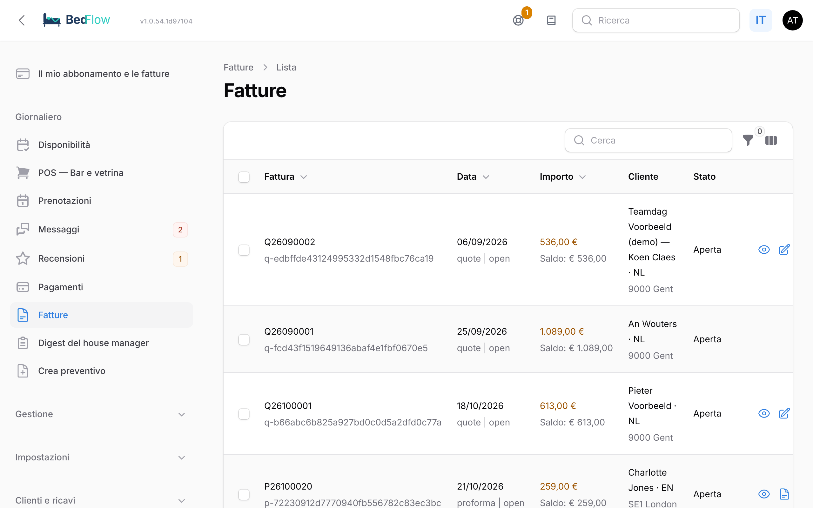The image size is (813, 508).
Task: Click the Messaggi chat bubbles icon
Action: (23, 229)
